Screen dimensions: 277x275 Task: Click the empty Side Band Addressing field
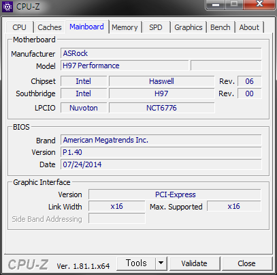click(117, 219)
